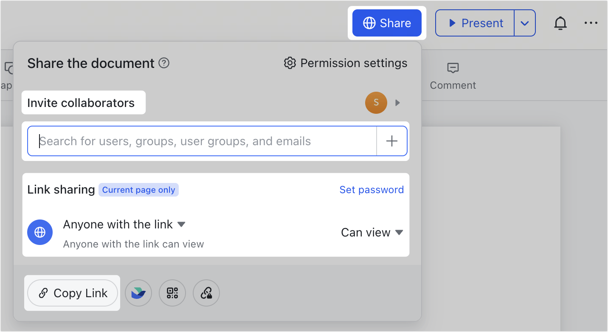Open Anyone with the link dropdown
608x332 pixels.
pyautogui.click(x=124, y=224)
